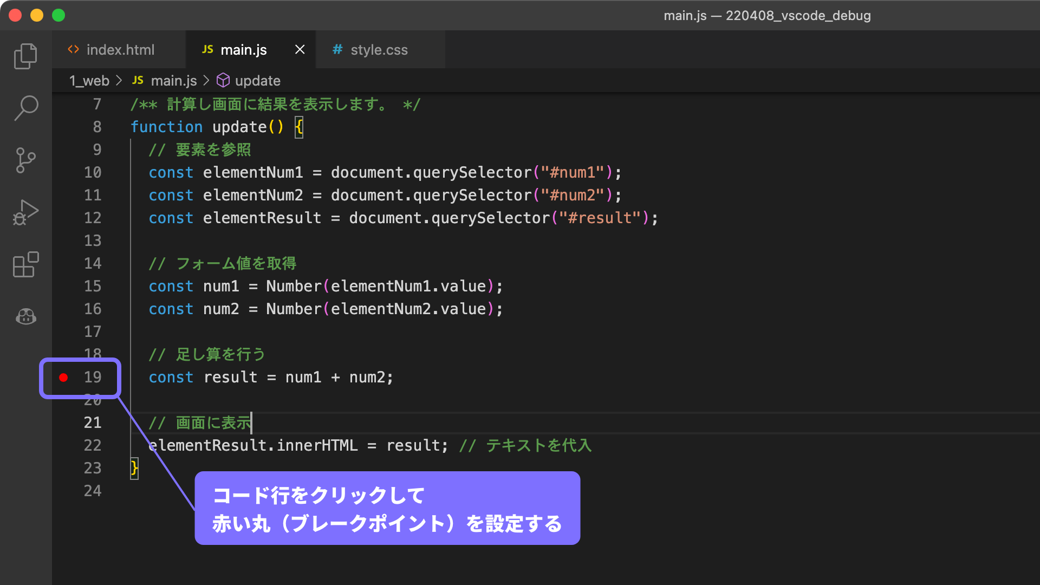The width and height of the screenshot is (1040, 585).
Task: Click line number 24 in the gutter
Action: coord(93,491)
